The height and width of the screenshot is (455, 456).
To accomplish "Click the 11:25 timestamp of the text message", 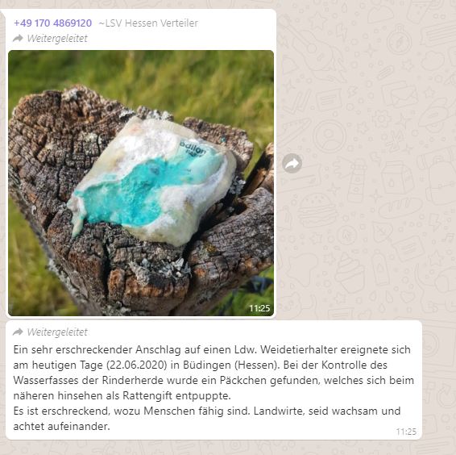I will point(406,432).
